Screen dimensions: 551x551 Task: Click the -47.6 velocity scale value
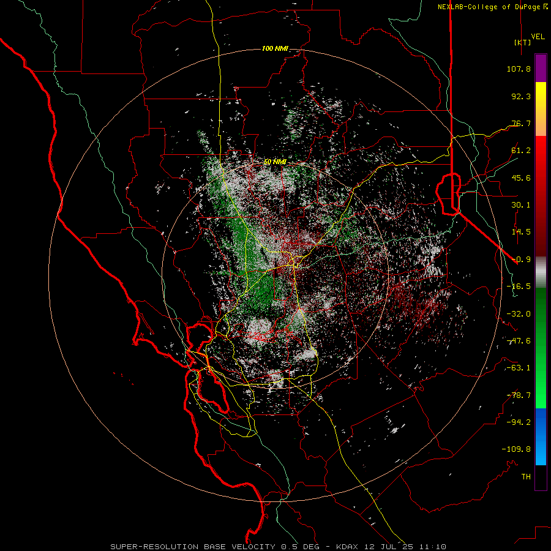tap(519, 341)
